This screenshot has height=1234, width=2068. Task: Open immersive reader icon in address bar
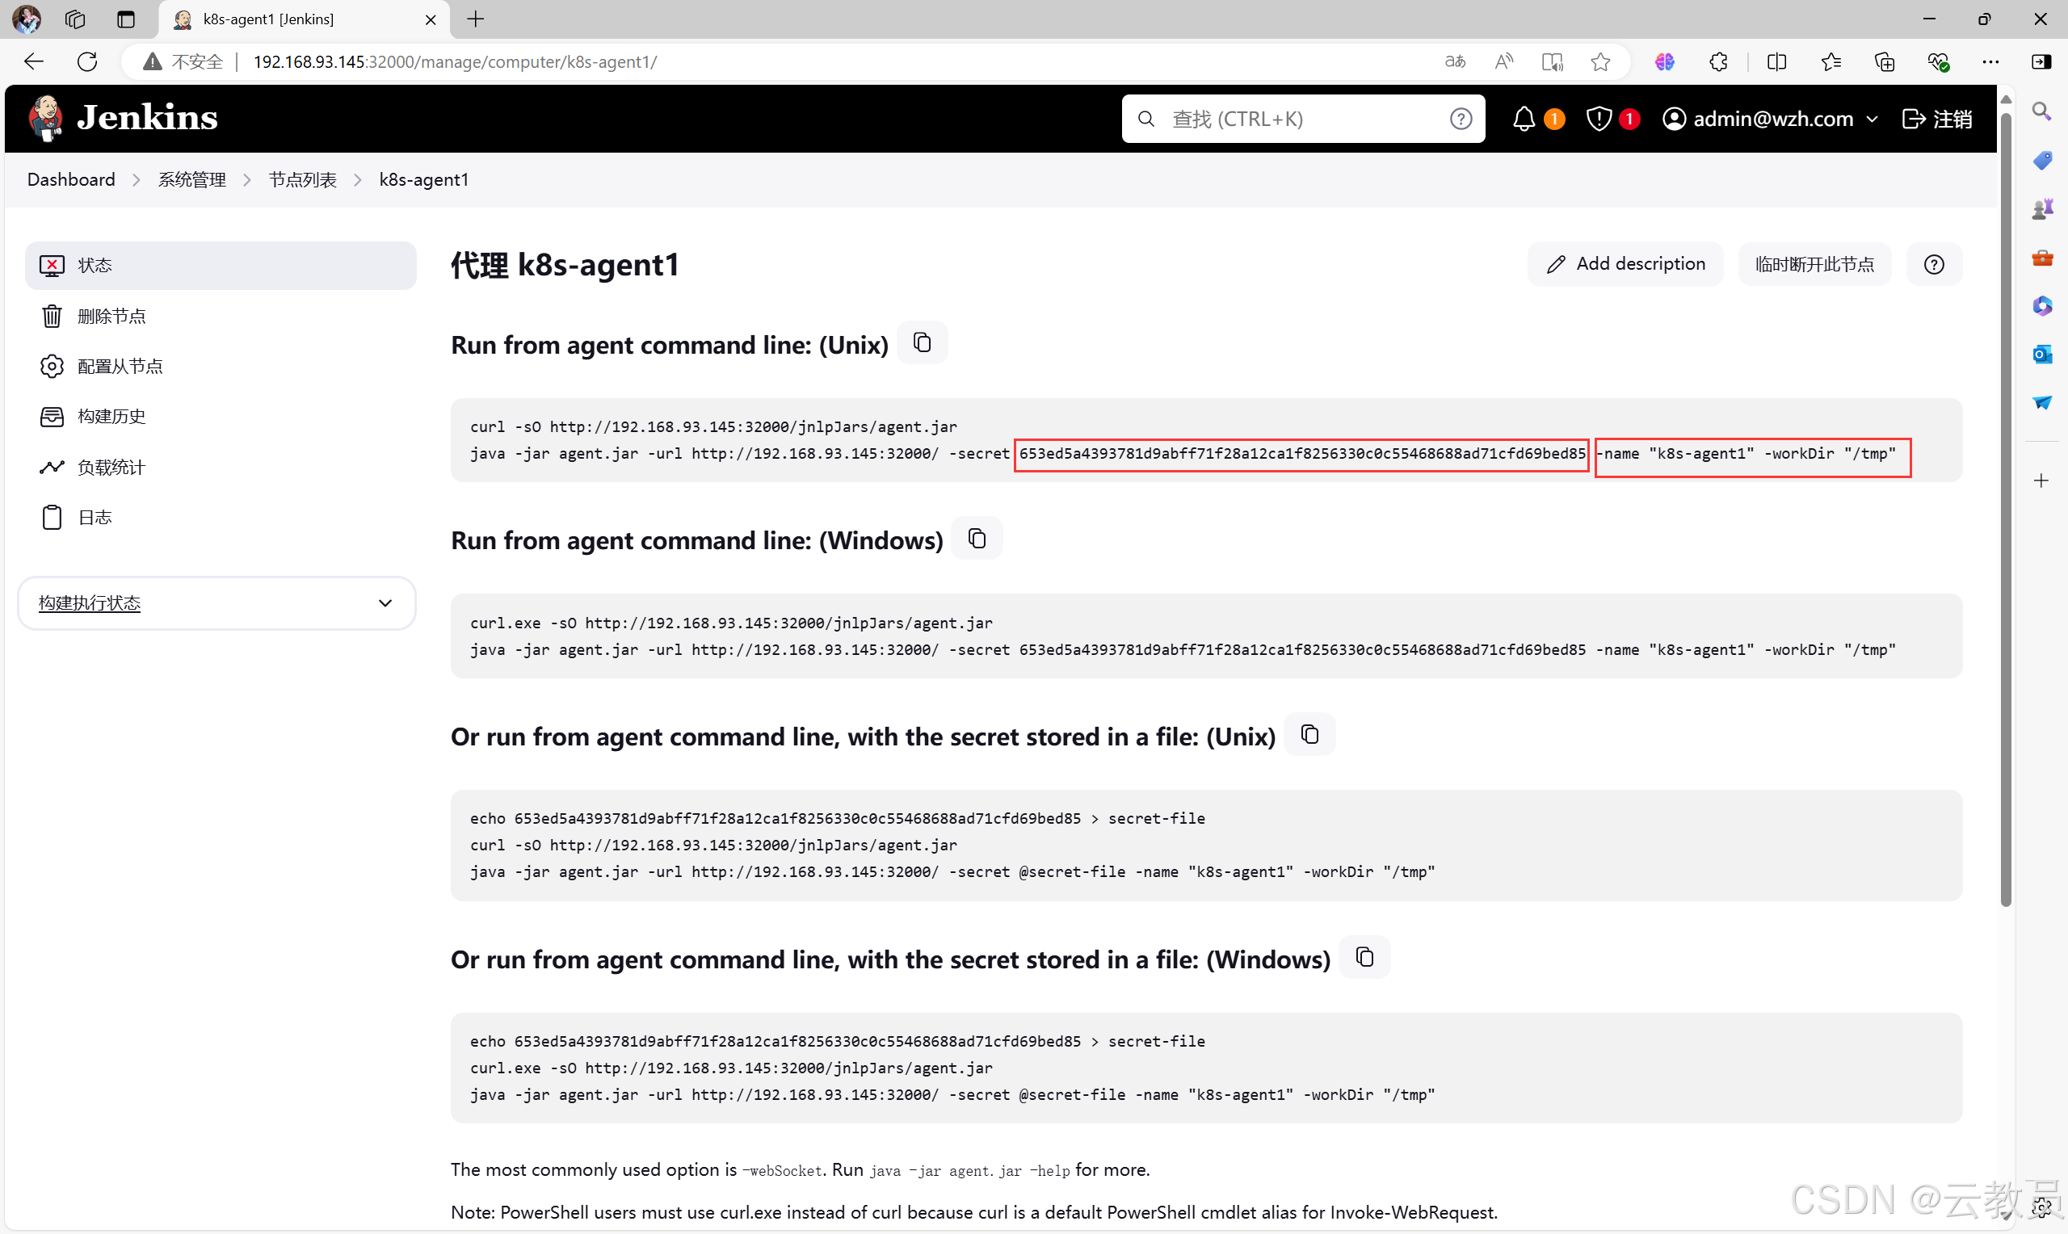[x=1552, y=61]
